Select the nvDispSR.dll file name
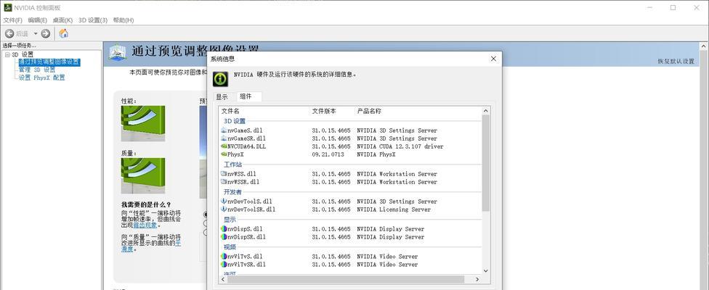709x290 pixels. pyautogui.click(x=246, y=237)
